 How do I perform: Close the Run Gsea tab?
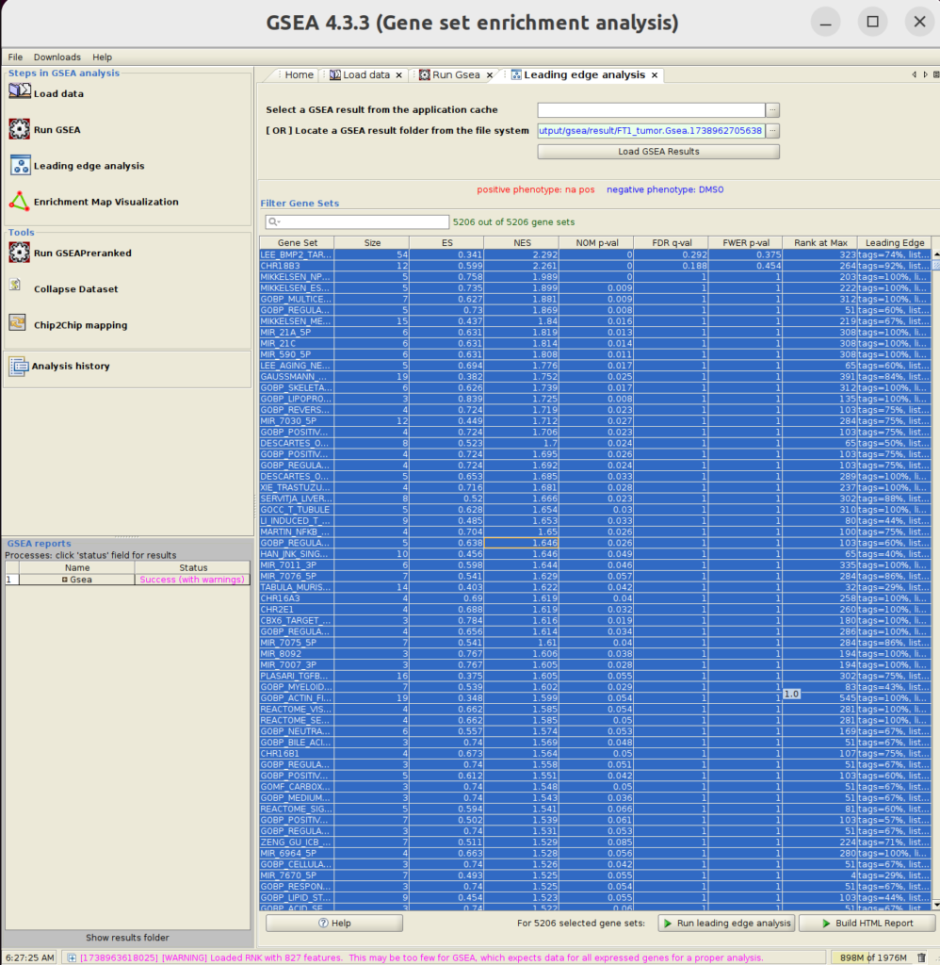coord(490,75)
